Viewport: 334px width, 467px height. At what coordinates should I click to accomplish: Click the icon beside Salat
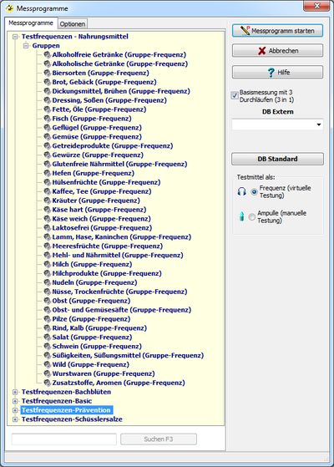click(47, 338)
